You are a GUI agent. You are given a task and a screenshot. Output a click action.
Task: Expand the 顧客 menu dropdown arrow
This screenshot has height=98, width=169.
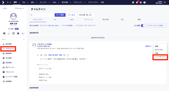tap(19, 2)
